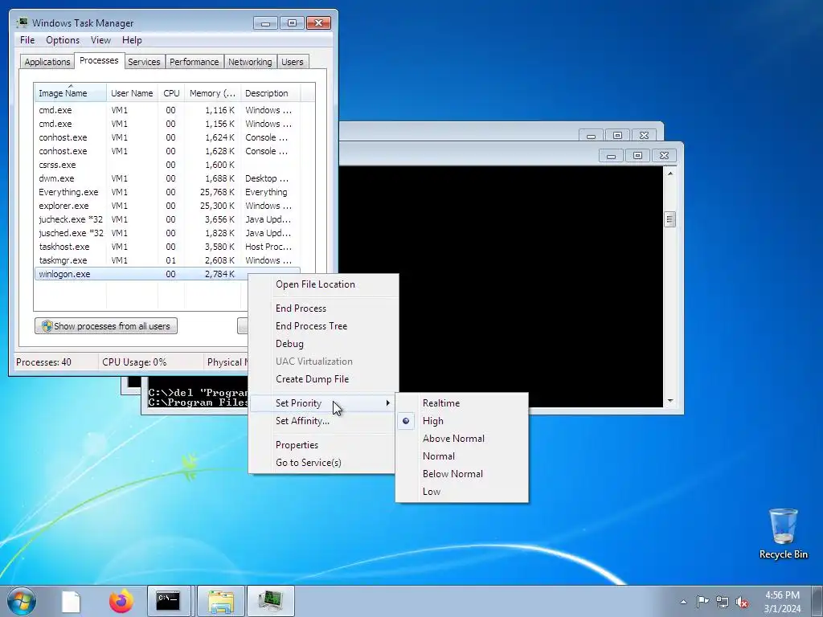Image resolution: width=823 pixels, height=617 pixels.
Task: Click console scrollbar up arrow
Action: [669, 174]
